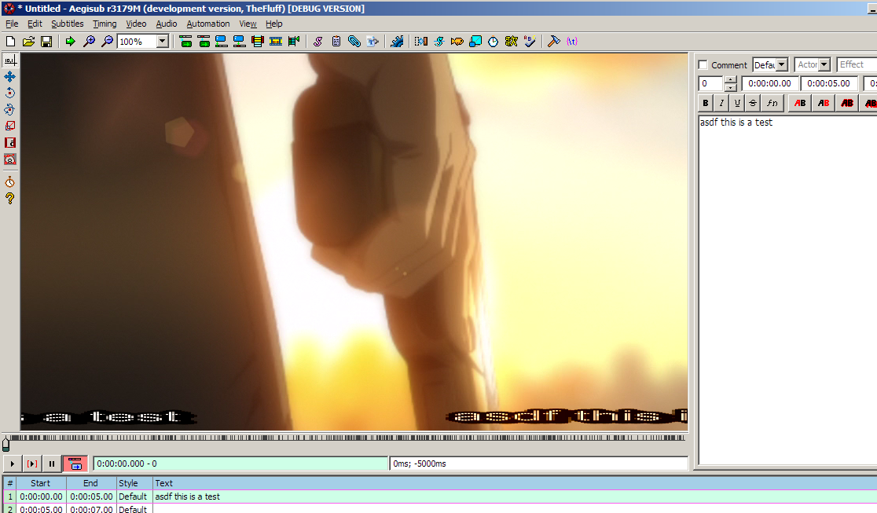Open the Styling Assistant

click(439, 42)
